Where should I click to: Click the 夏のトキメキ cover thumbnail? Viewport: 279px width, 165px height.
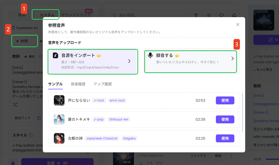[x=59, y=119]
